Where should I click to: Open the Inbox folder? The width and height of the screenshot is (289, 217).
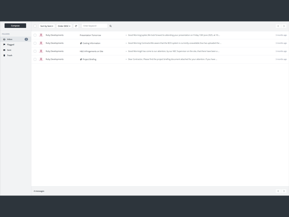point(10,39)
